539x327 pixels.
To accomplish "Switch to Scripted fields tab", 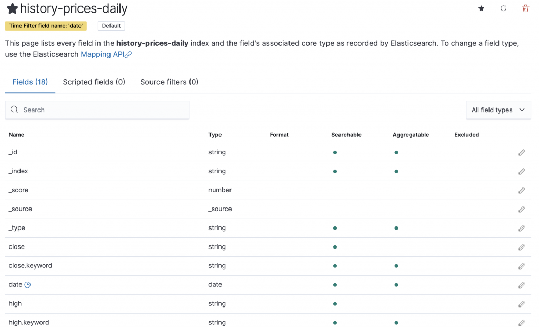I will pos(94,82).
